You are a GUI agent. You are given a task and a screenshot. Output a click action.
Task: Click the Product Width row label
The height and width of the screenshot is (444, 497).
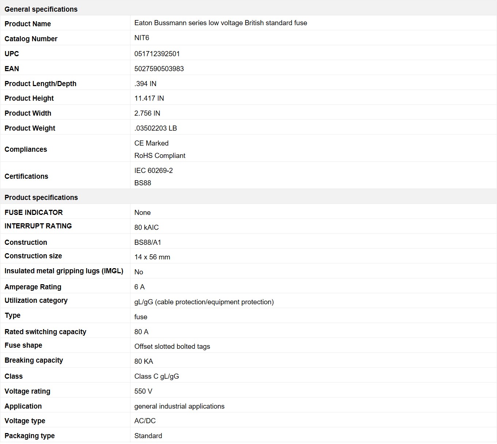point(28,113)
